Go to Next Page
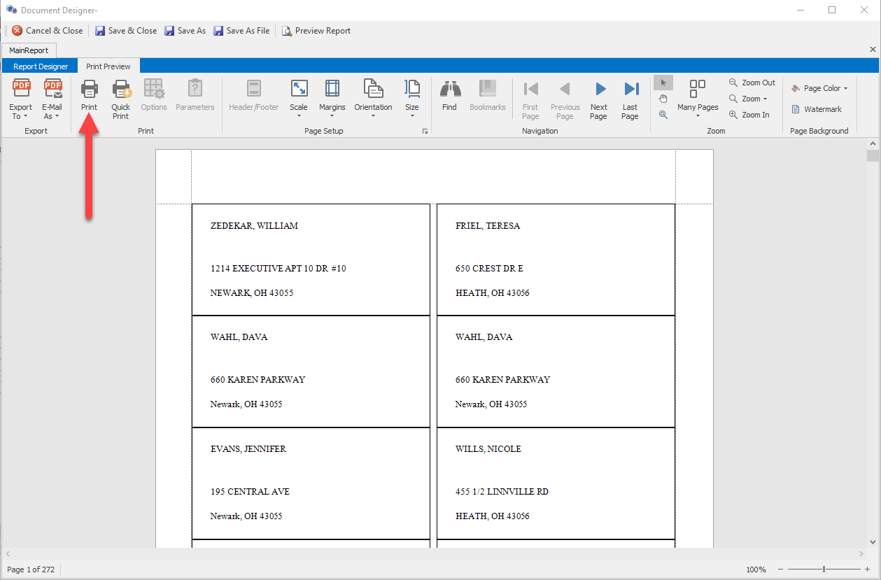 point(599,99)
